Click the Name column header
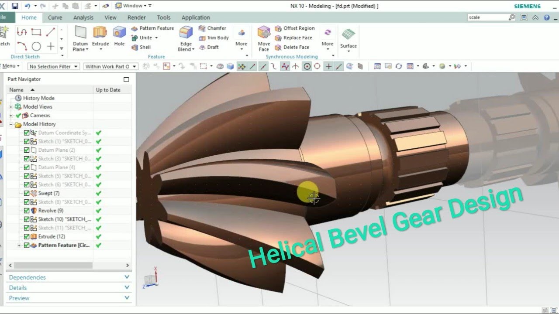The height and width of the screenshot is (314, 559). 50,90
